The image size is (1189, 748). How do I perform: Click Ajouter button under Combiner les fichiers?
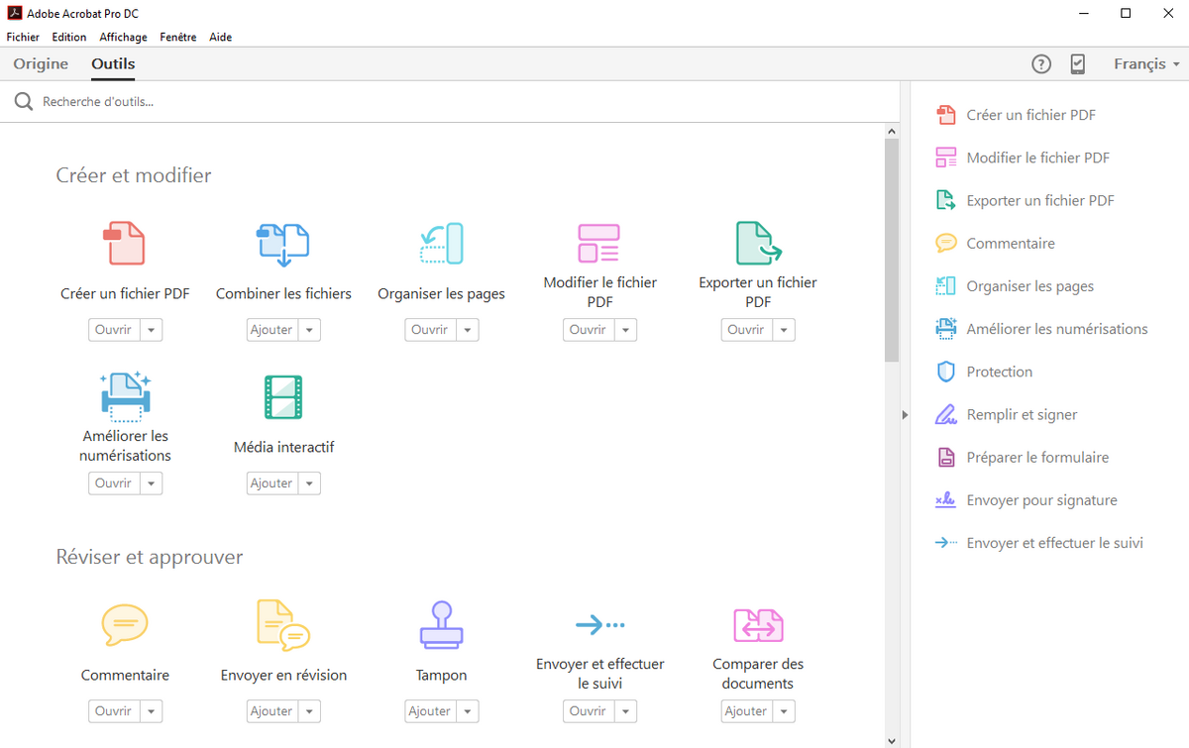(272, 330)
